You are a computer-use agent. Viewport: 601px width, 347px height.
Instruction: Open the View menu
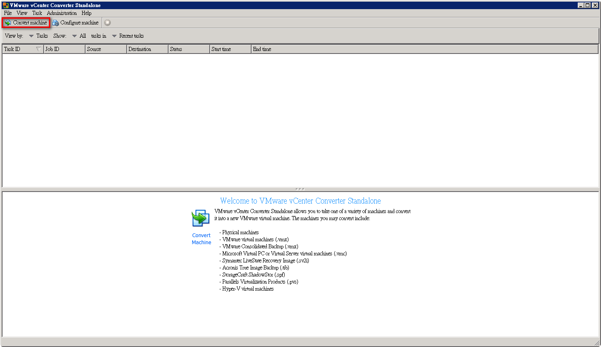click(22, 13)
